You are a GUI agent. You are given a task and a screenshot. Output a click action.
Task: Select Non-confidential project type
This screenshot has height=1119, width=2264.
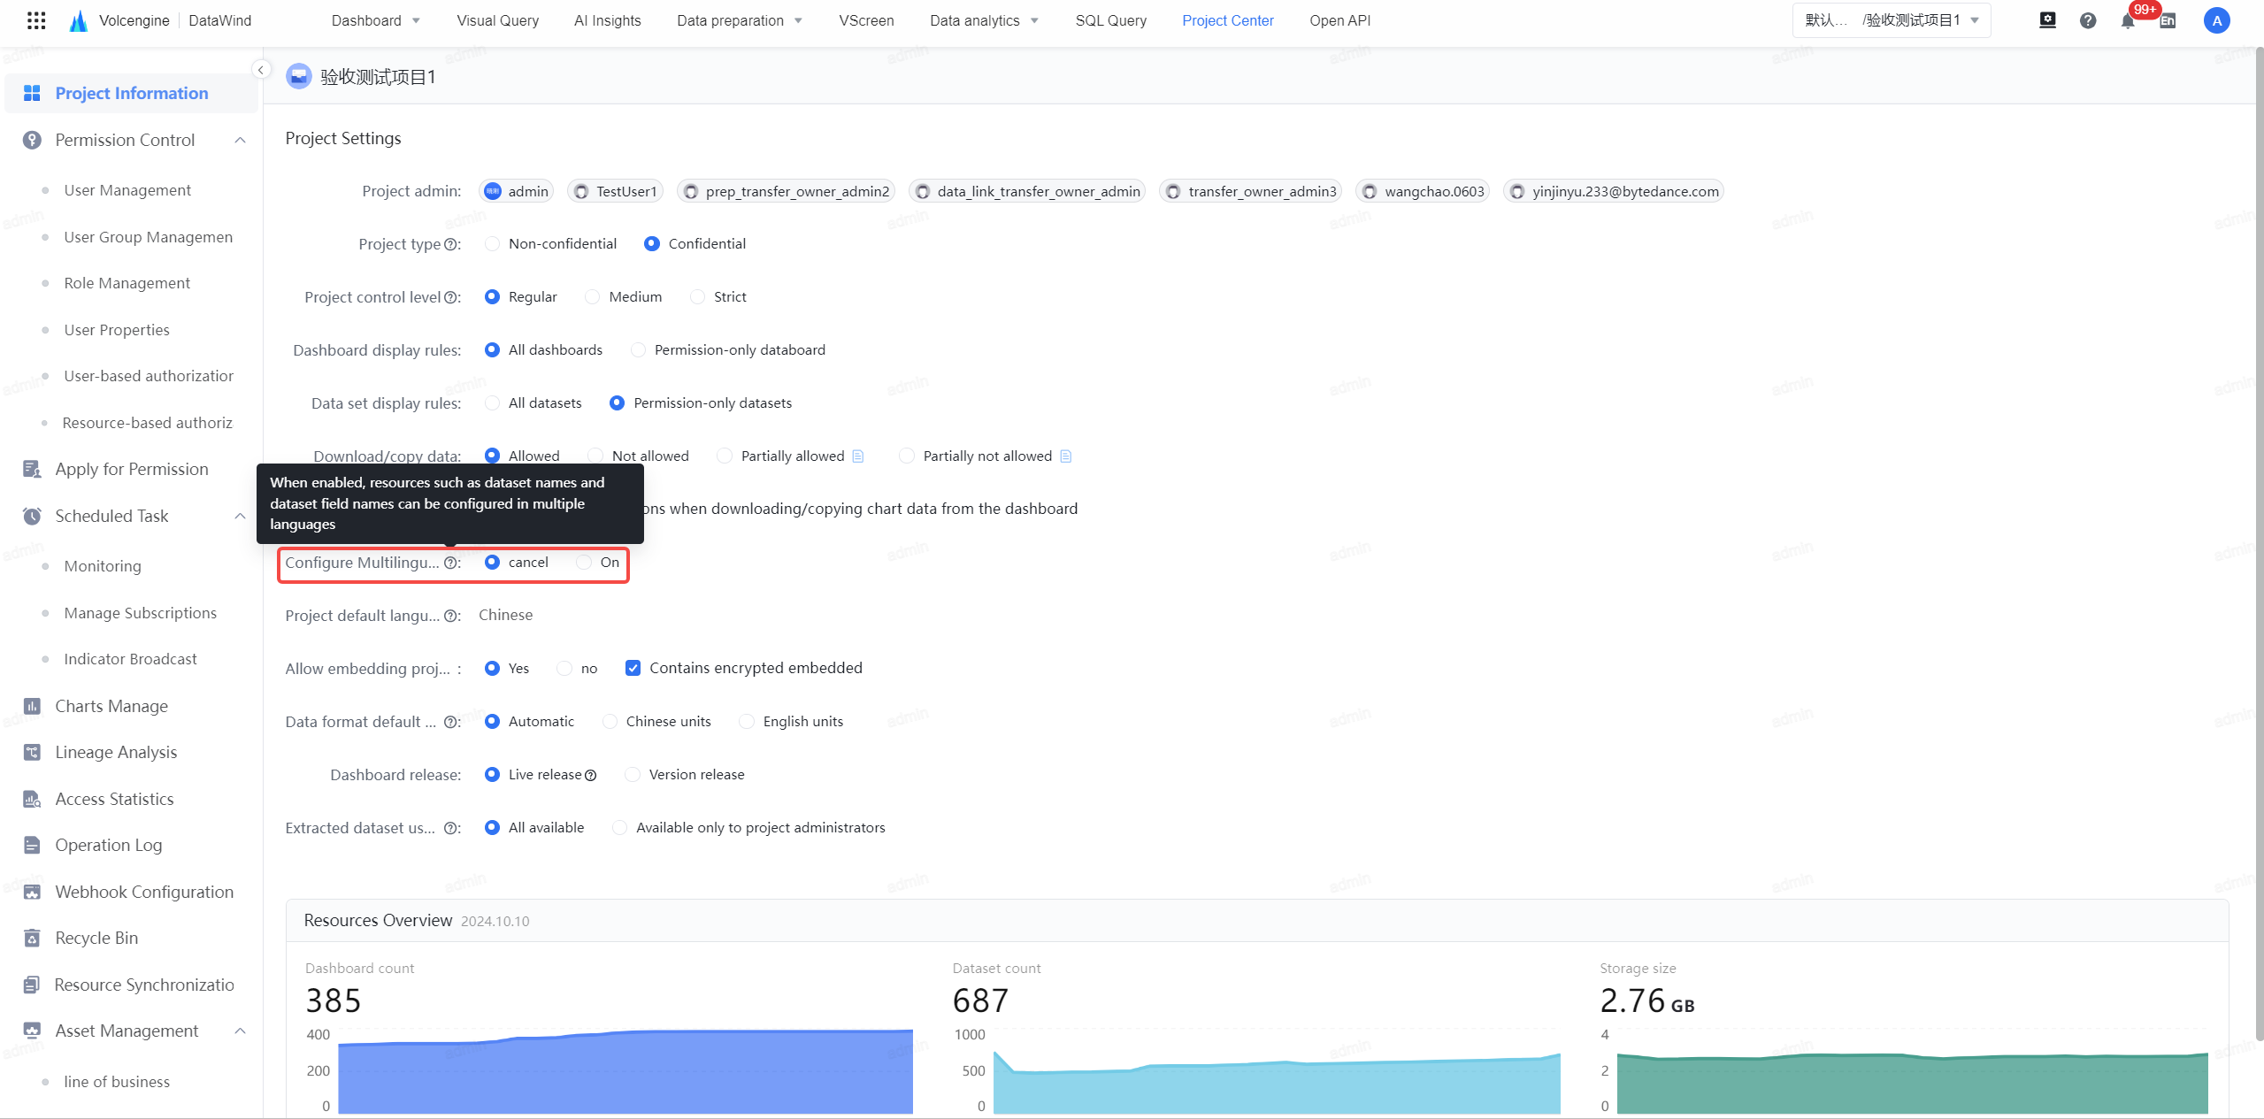tap(493, 243)
